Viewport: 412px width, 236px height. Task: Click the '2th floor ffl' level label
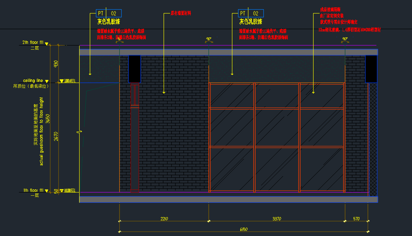(33, 42)
